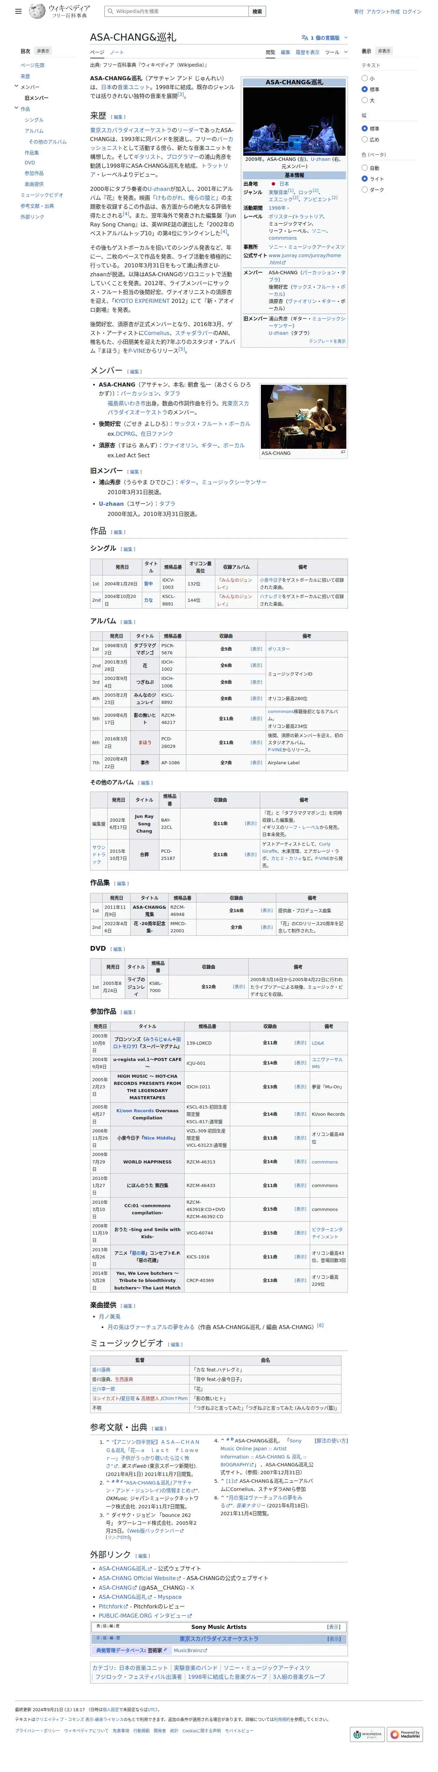Click the MusicBrainz link in authority control
The image size is (438, 1772).
coord(190,1649)
